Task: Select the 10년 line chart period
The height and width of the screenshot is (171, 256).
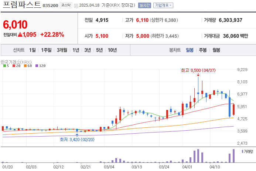Action: tap(112, 50)
